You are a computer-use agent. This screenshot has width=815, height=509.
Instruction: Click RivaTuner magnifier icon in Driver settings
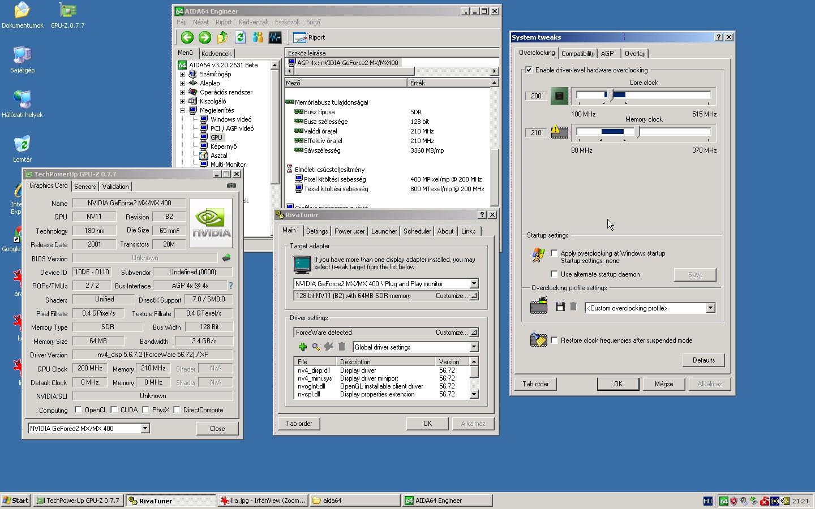pos(316,347)
